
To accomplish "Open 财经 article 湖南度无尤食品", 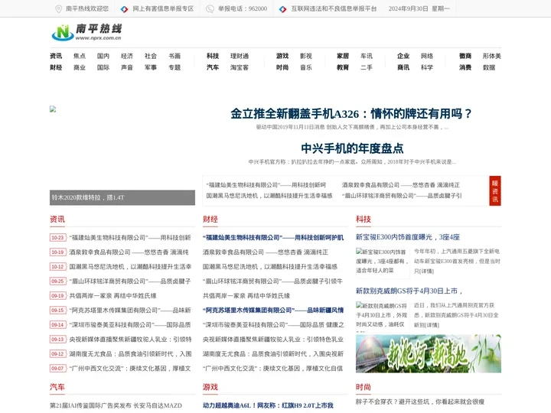I will pyautogui.click(x=273, y=354).
